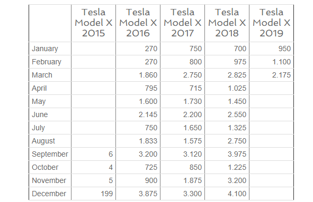Select the March 2019 cell showing 2.175

[272, 75]
